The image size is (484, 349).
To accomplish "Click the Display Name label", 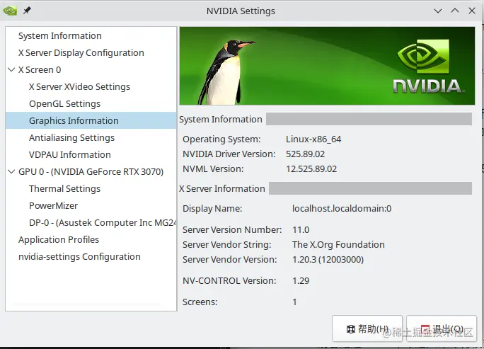I will click(x=212, y=208).
